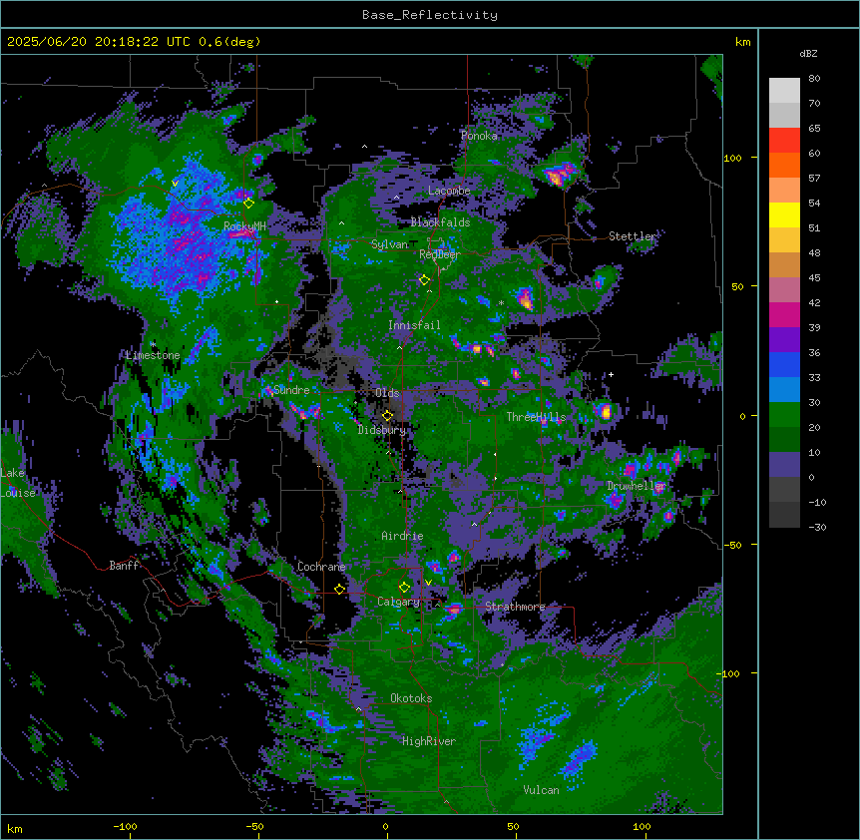
Task: Click the HighRiver city label
Action: [429, 741]
